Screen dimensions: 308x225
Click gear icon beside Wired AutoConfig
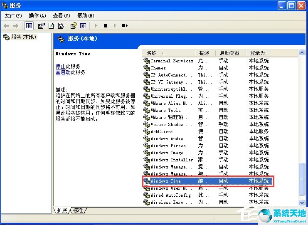coord(147,195)
